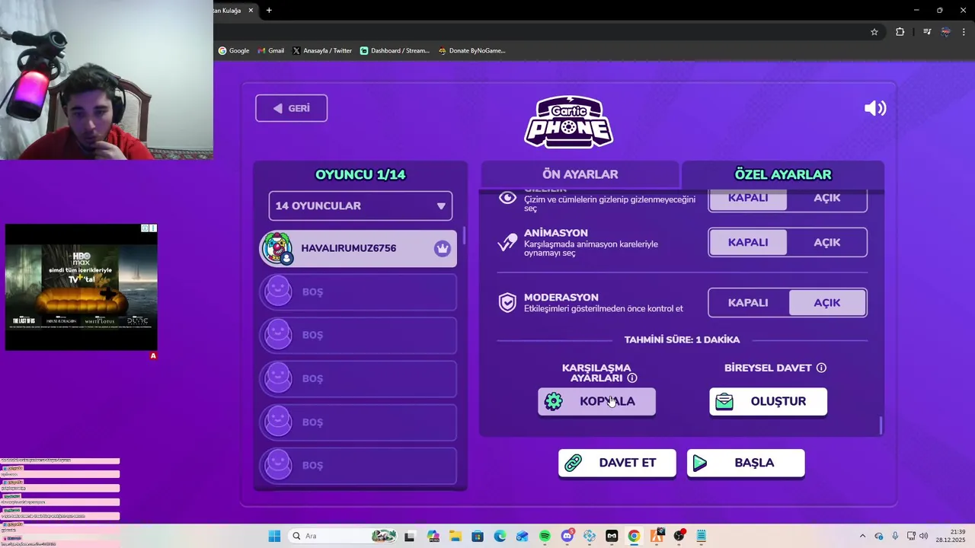Bookmark this page with the star icon
The width and height of the screenshot is (975, 548).
874,32
